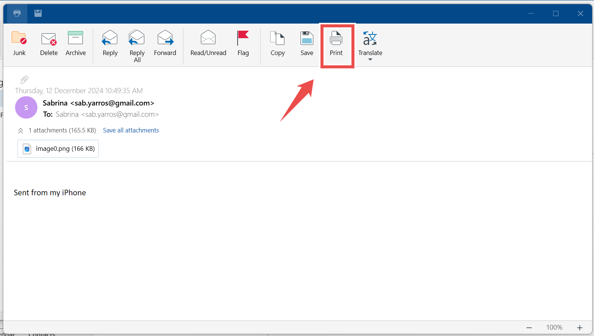This screenshot has height=336, width=594.
Task: Click the Reply All button
Action: pos(137,46)
